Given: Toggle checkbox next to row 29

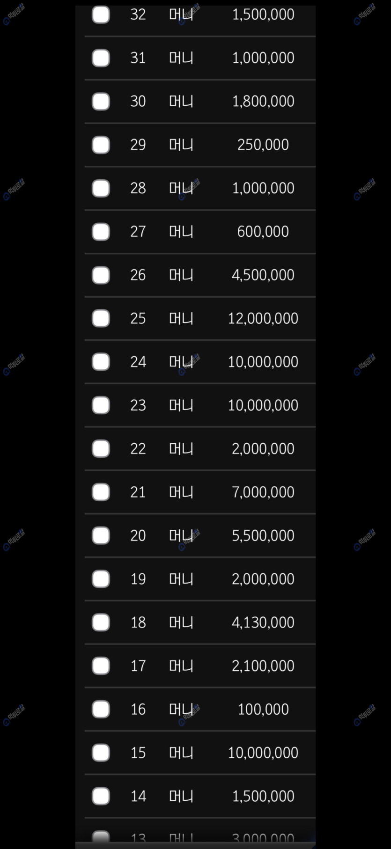Looking at the screenshot, I should (101, 145).
